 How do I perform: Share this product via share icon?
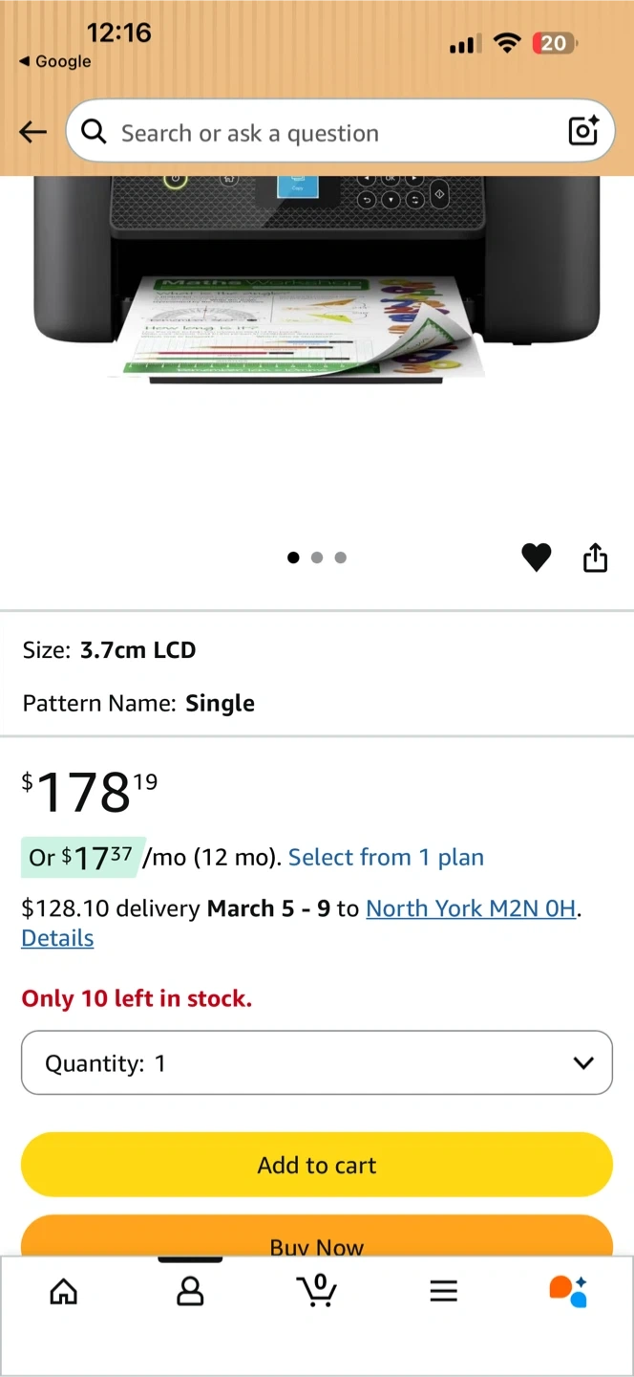[x=595, y=557]
